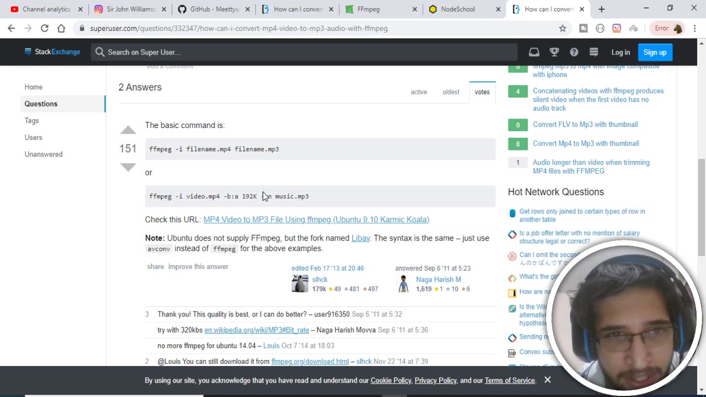Sort answers by oldest
Screen dimensions: 706x397
451,92
